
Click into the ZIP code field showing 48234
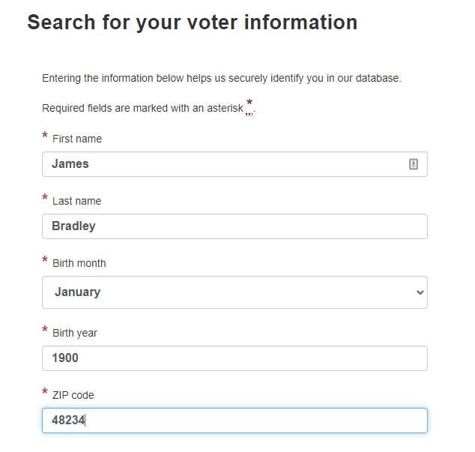(x=235, y=421)
